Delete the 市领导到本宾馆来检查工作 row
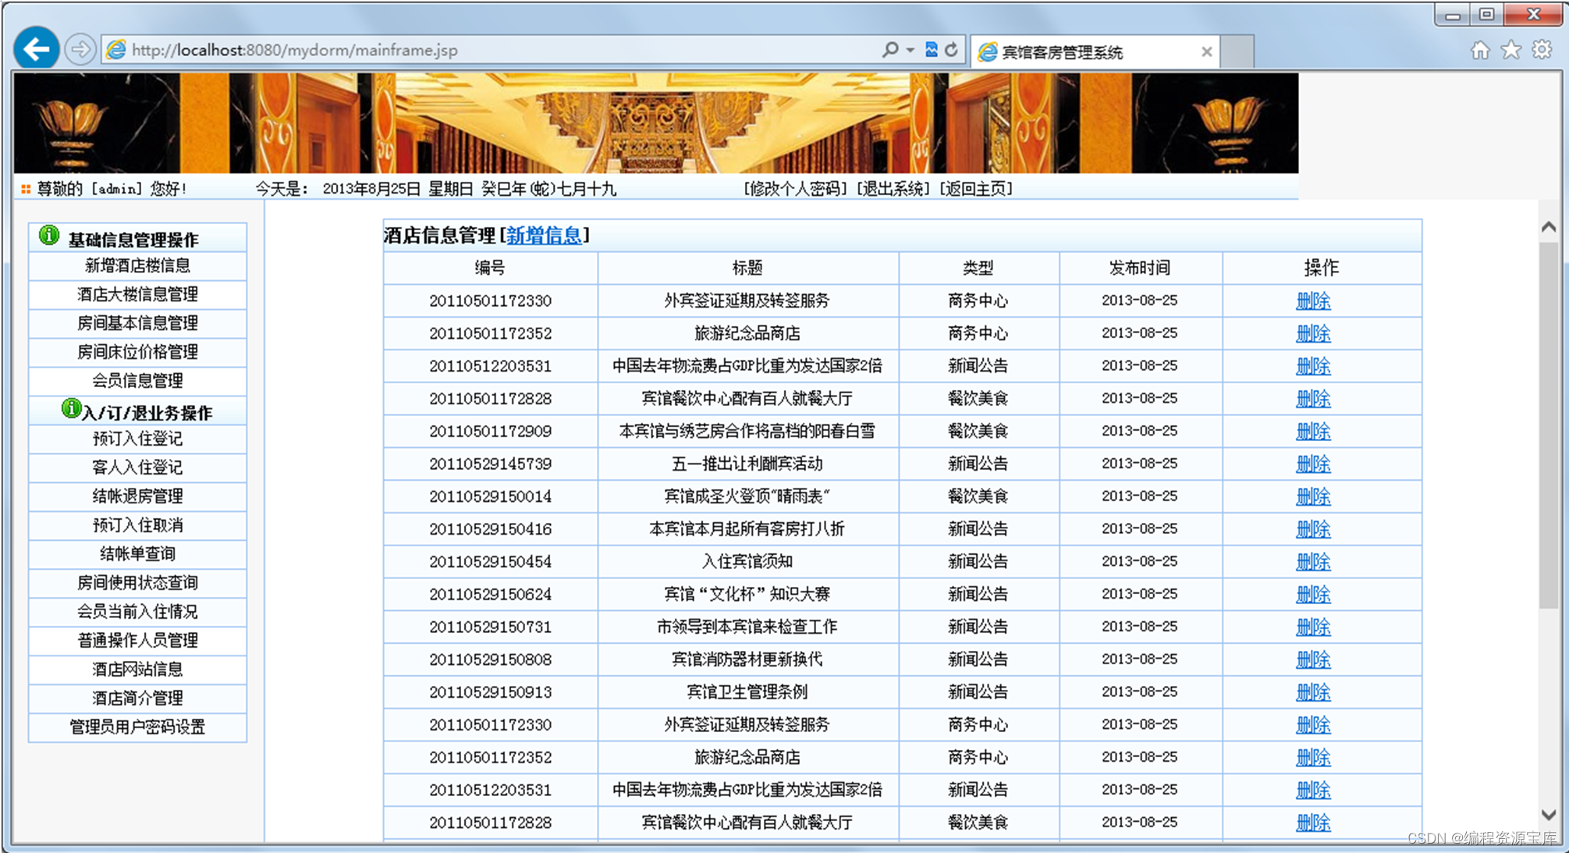 pos(1313,628)
